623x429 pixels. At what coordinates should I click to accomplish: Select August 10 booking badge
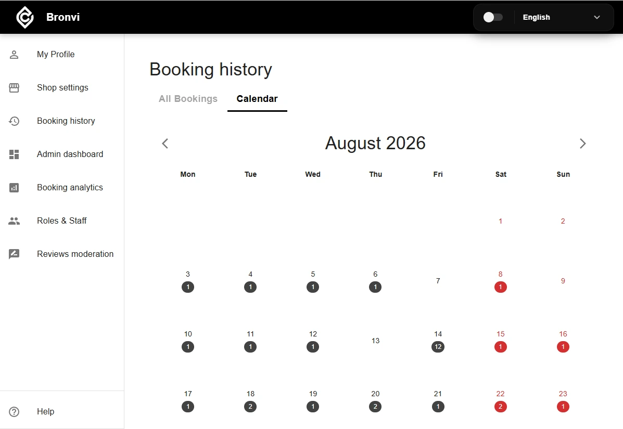point(188,347)
